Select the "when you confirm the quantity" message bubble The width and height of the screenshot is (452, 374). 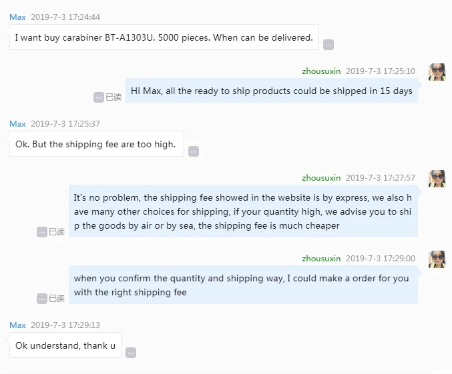pos(243,285)
